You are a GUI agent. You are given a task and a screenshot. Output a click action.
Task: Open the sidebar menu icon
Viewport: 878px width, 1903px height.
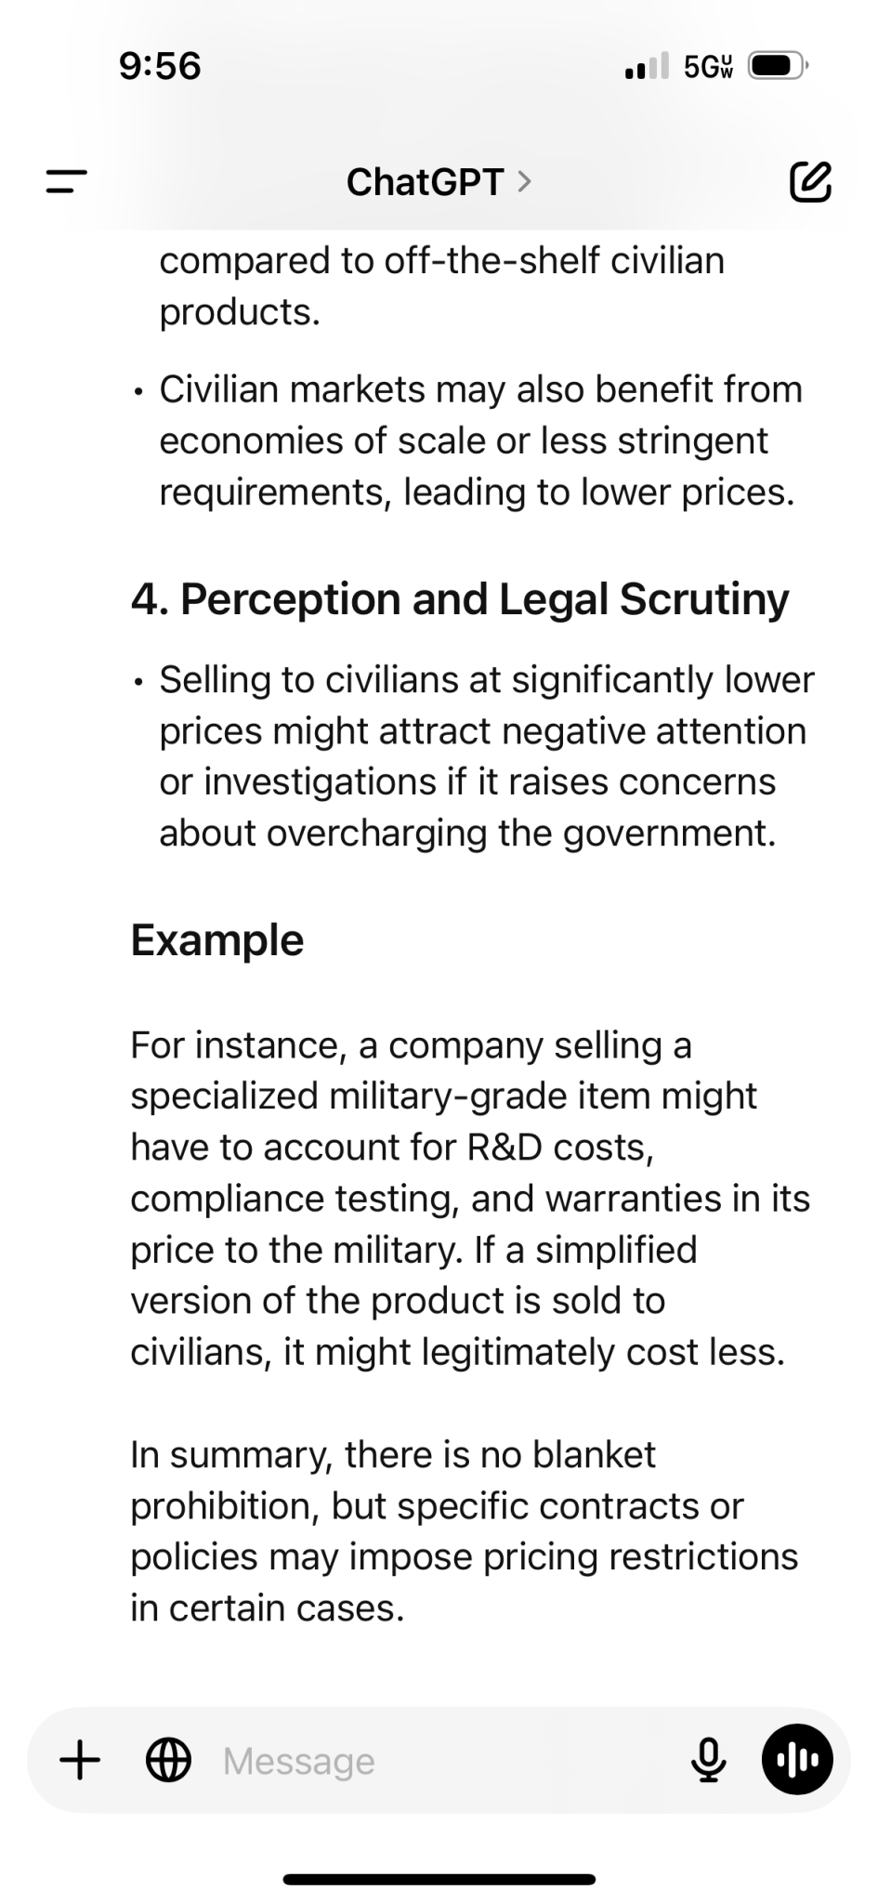(x=67, y=181)
